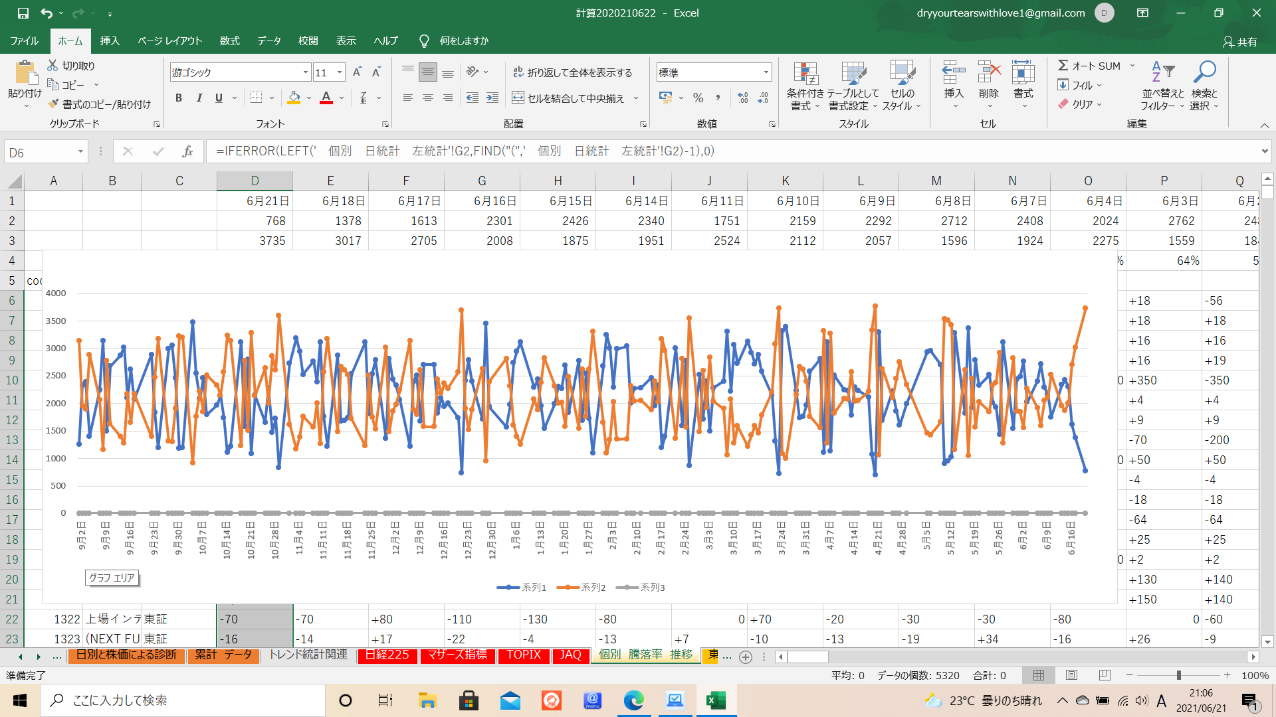
Task: Click the red font color icon
Action: (326, 98)
